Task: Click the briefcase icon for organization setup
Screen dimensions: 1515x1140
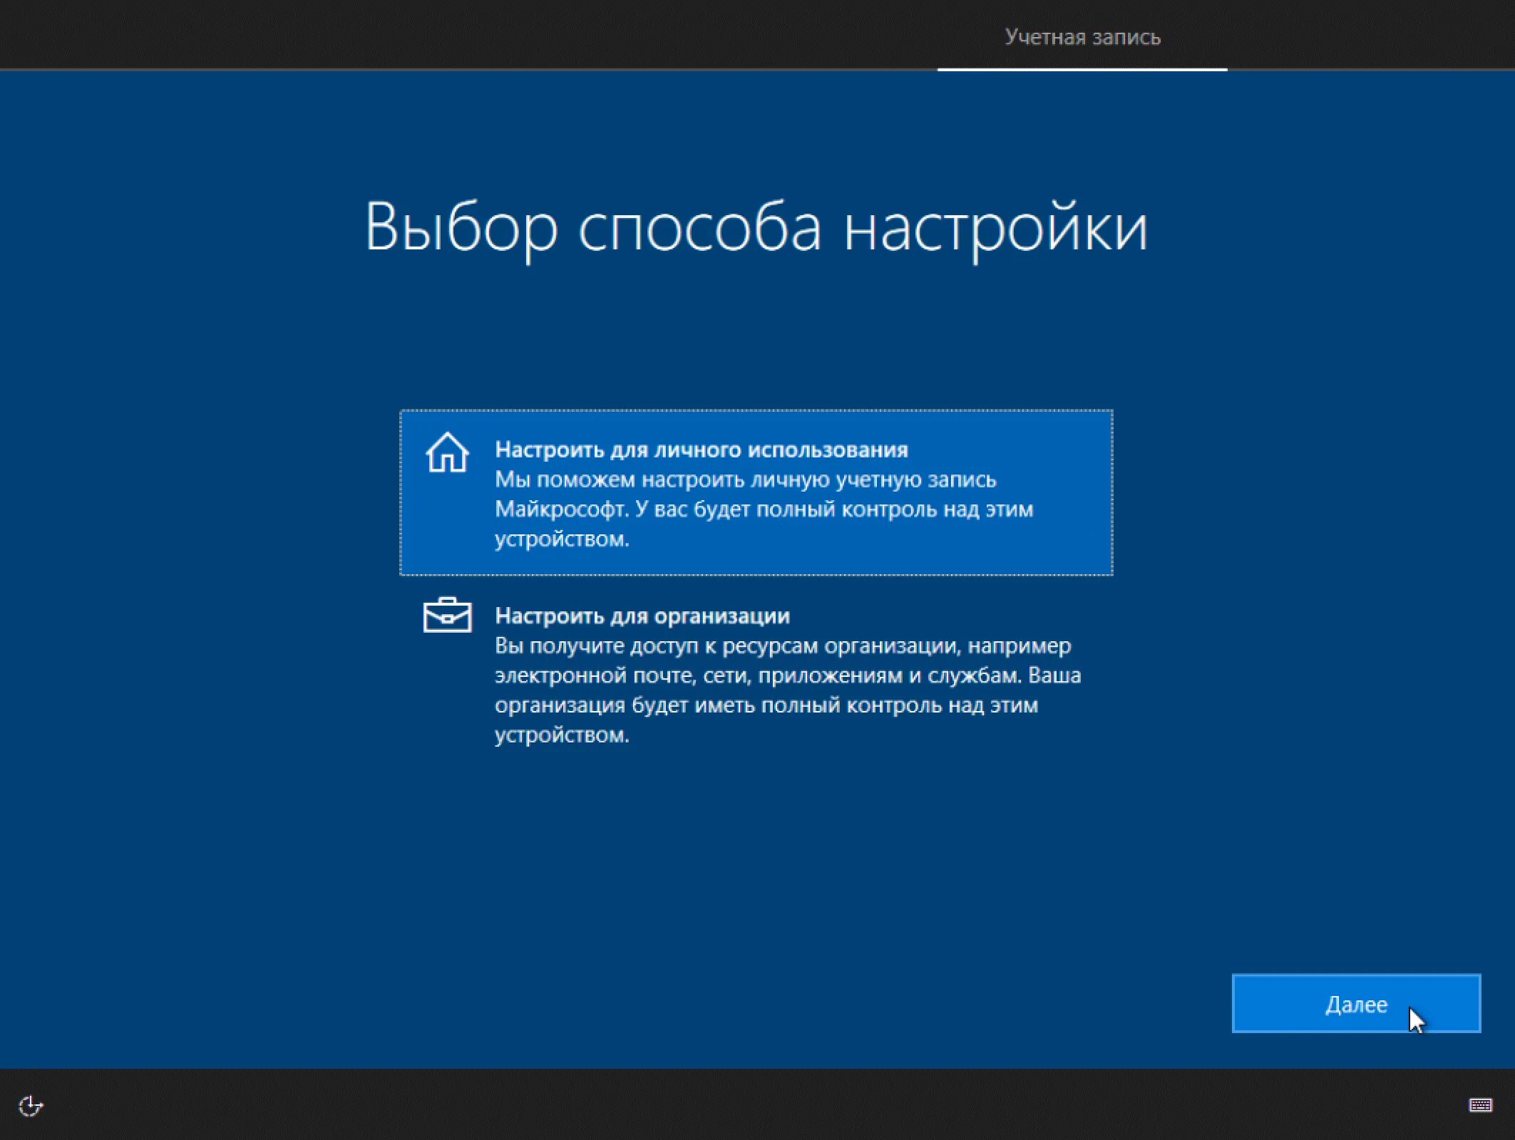Action: 447,615
